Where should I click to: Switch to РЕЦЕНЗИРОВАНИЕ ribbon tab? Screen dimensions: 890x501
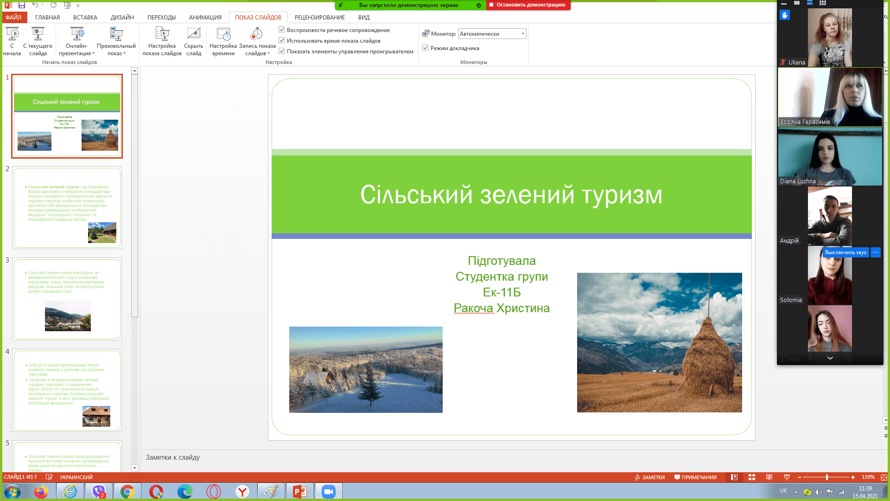[319, 17]
